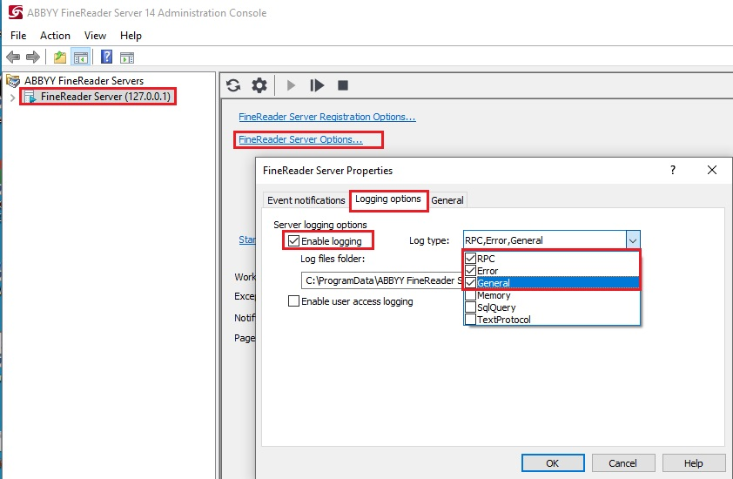
Task: Go back with the left arrow toolbar icon
Action: [13, 57]
